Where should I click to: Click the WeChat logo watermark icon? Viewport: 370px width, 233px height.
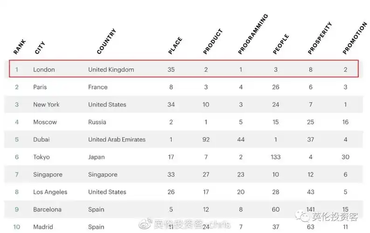click(305, 217)
